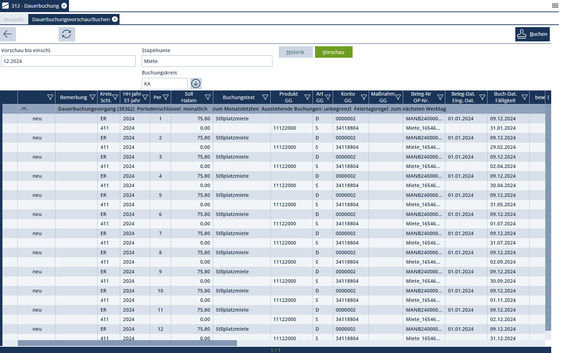562x353 pixels.
Task: Open table column options menu (three dots)
Action: point(548,97)
